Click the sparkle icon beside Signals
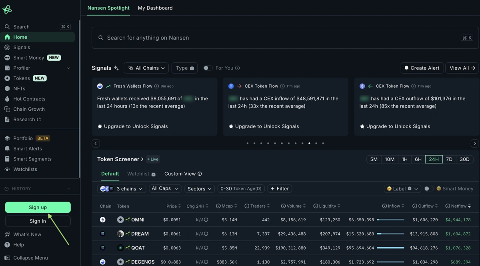The image size is (480, 266). click(x=116, y=68)
